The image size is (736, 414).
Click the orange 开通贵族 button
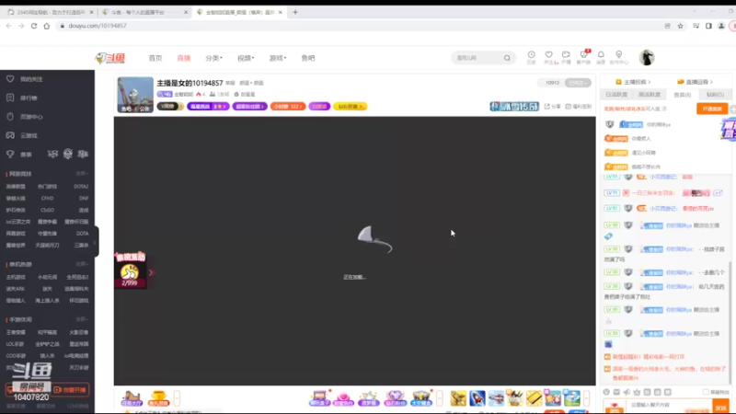pos(712,109)
